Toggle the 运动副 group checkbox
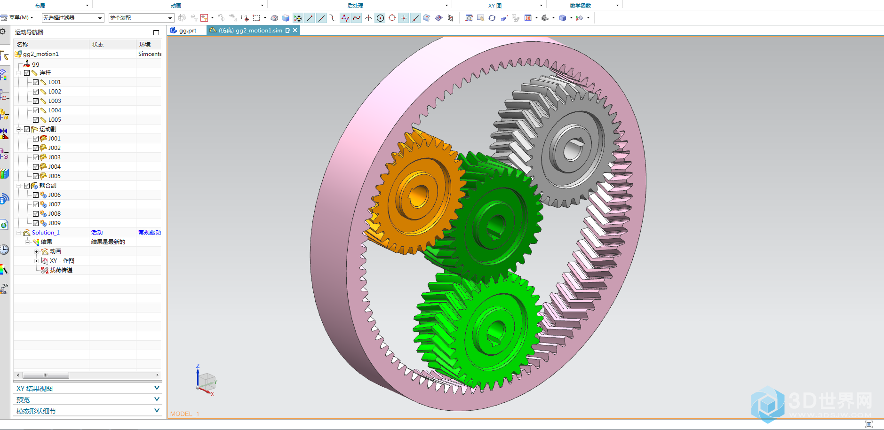The image size is (884, 430). pyautogui.click(x=27, y=129)
